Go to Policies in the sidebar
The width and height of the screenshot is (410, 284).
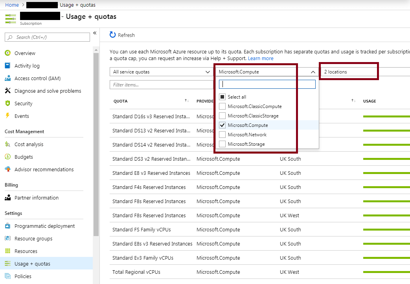coord(23,276)
